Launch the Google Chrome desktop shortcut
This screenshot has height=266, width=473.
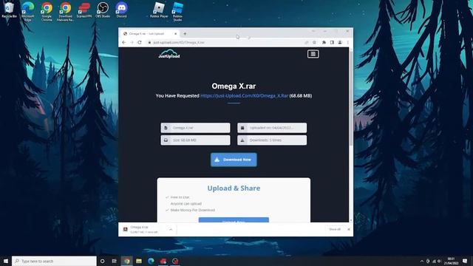tap(47, 11)
